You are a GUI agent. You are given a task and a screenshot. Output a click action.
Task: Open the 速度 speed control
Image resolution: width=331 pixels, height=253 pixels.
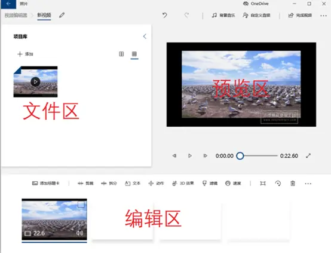click(233, 183)
